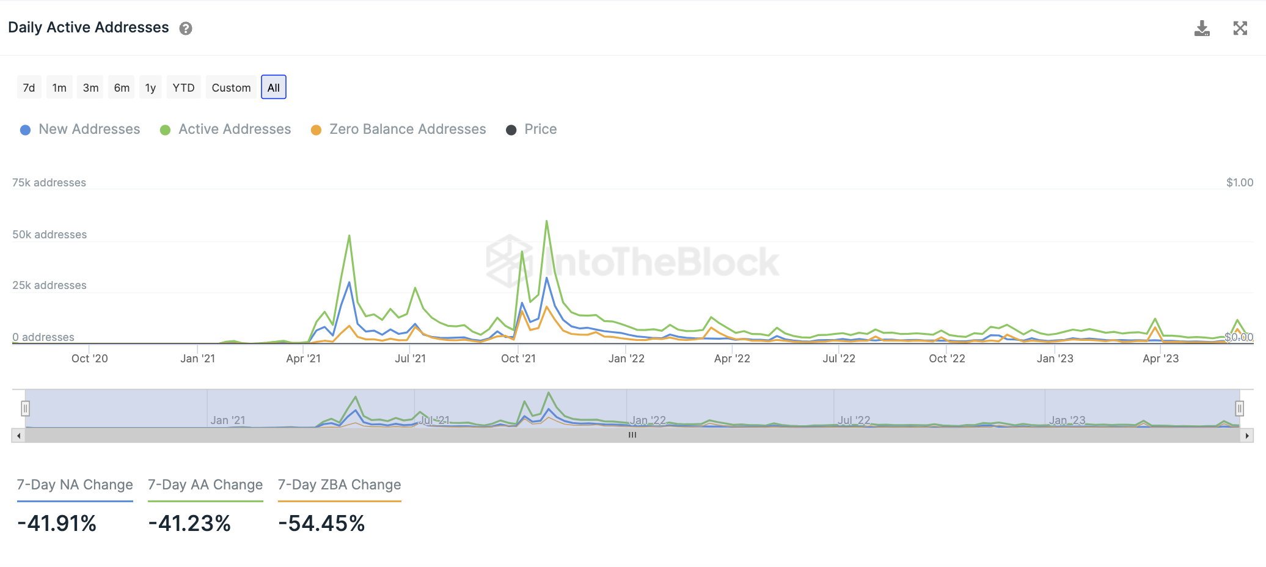The height and width of the screenshot is (567, 1266).
Task: Expand chart to fullscreen
Action: [x=1240, y=28]
